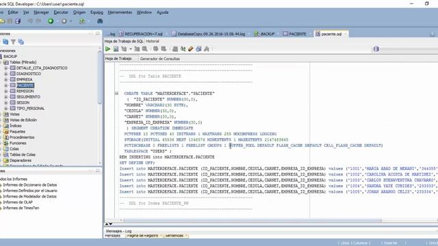Open the Explain Plan dropdown arrow
438x246 pixels.
pos(131,49)
